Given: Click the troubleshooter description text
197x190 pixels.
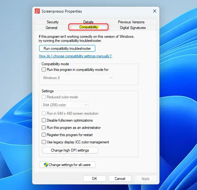Looking at the screenshot, I should (87, 39).
